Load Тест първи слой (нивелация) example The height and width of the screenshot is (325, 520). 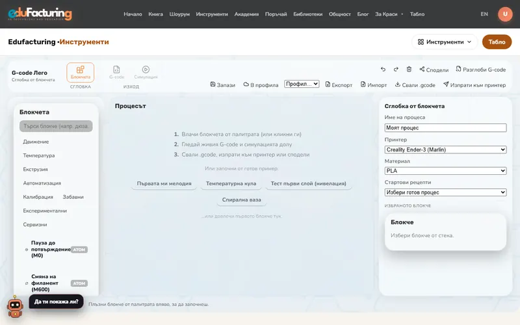[x=308, y=183]
